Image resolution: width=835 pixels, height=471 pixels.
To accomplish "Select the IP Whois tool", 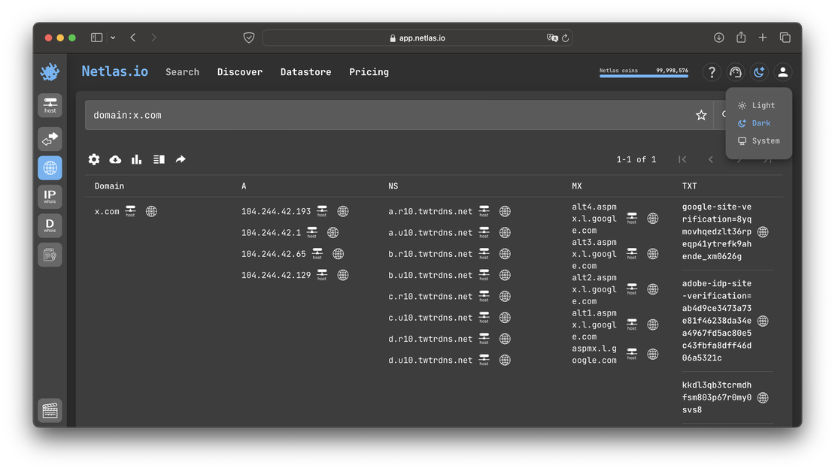I will tap(50, 196).
